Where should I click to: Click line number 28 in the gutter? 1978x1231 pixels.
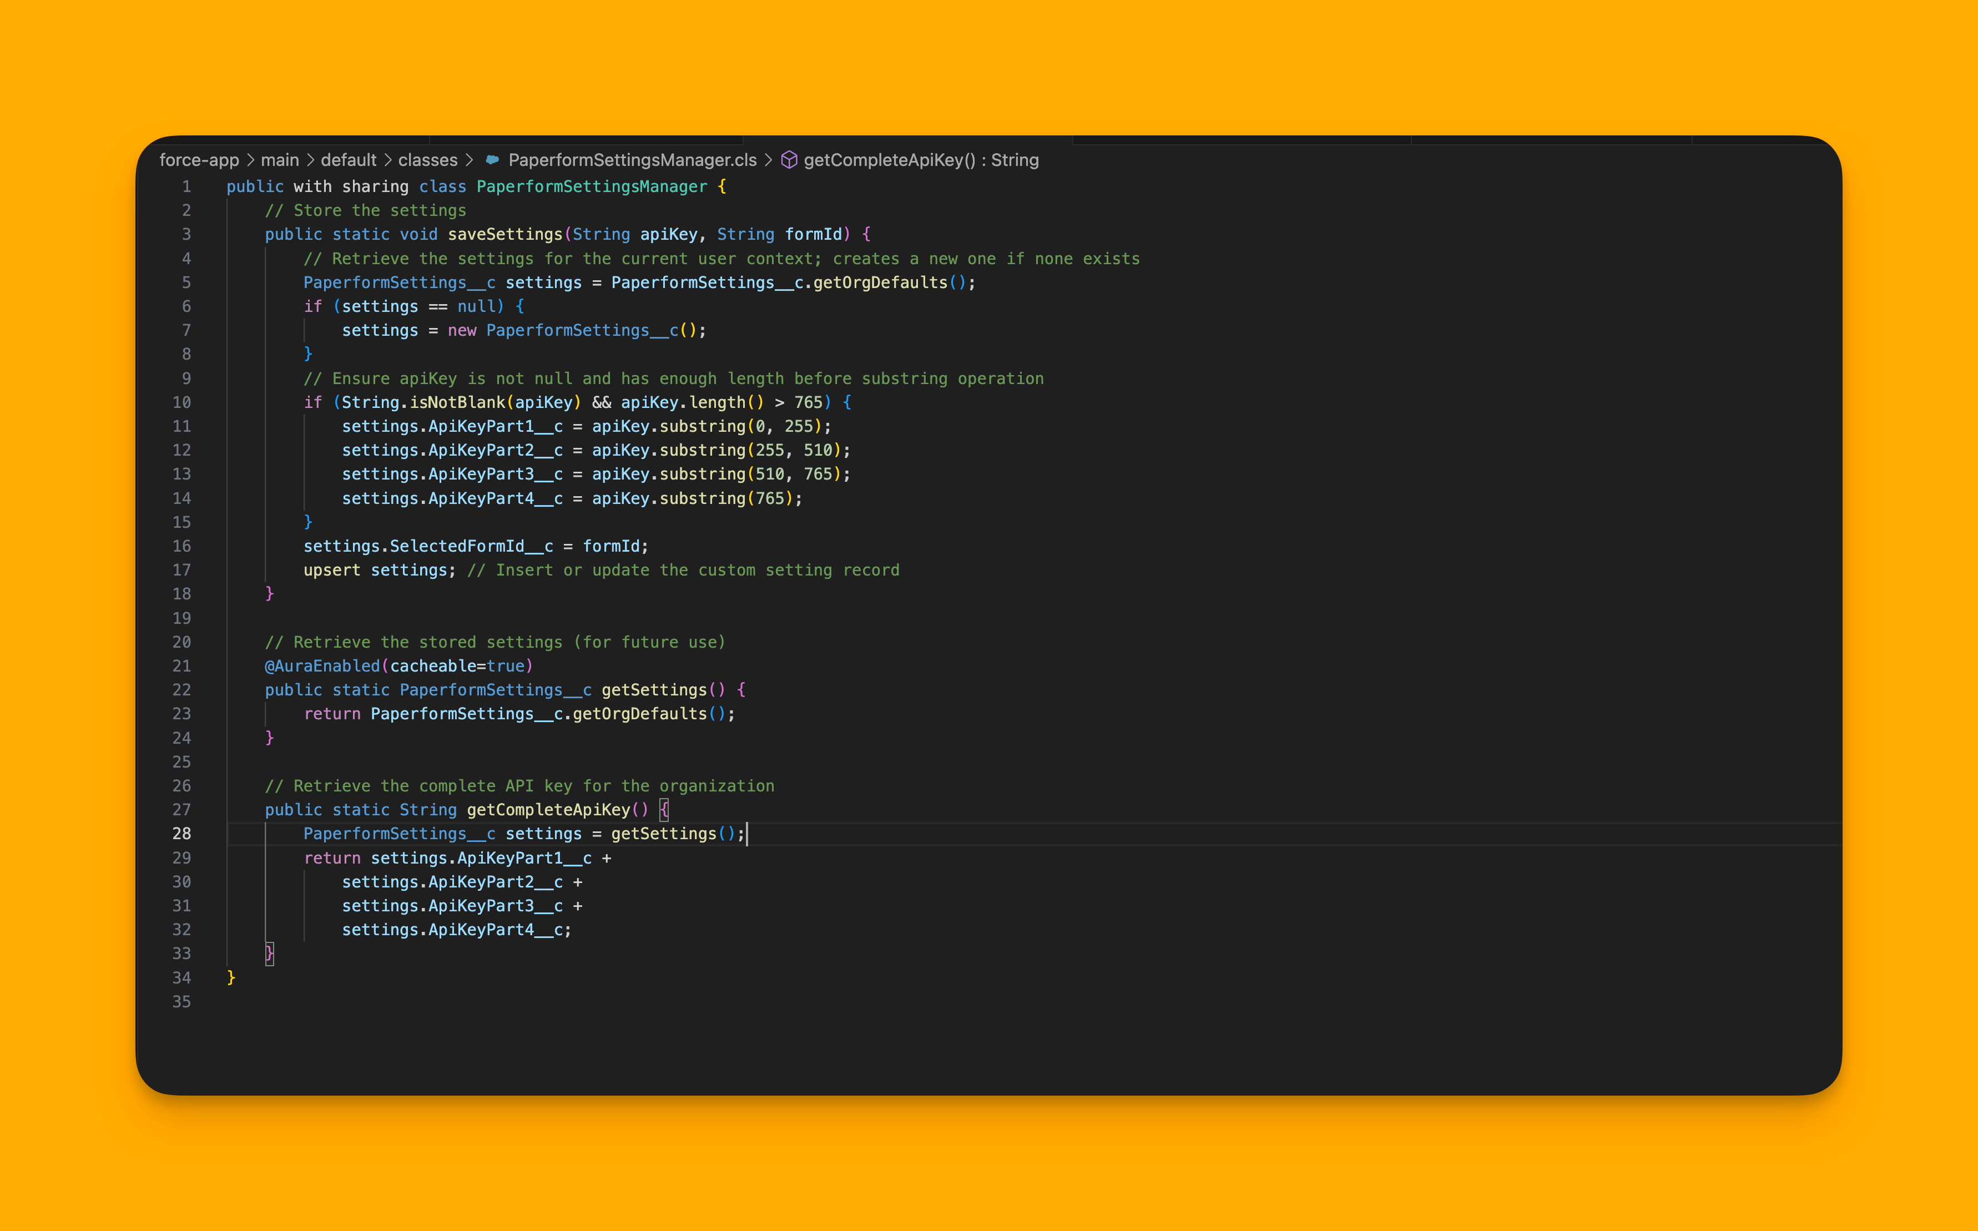click(x=181, y=834)
